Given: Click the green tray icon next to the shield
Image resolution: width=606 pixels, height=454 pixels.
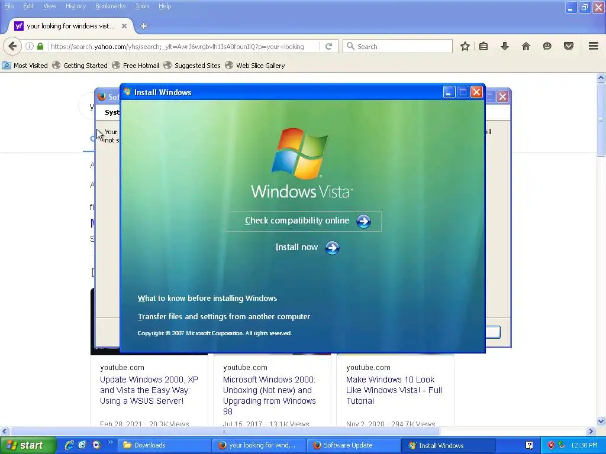Looking at the screenshot, I should [562, 445].
